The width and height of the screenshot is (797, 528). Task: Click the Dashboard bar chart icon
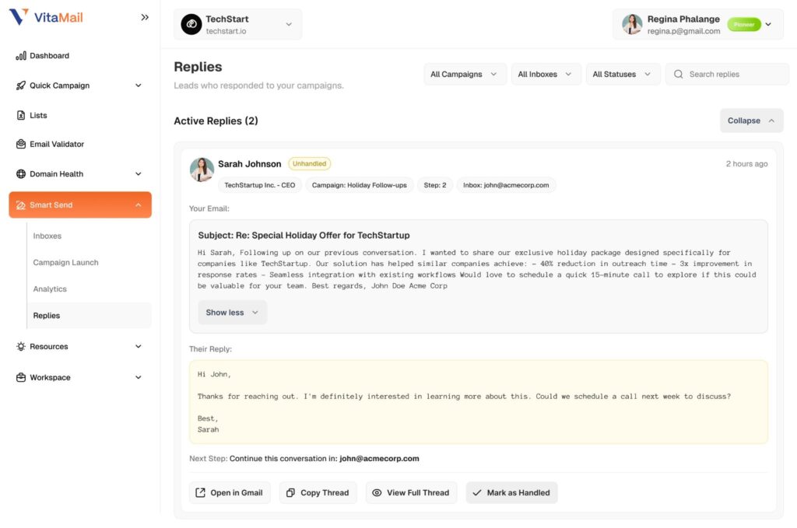pyautogui.click(x=21, y=55)
